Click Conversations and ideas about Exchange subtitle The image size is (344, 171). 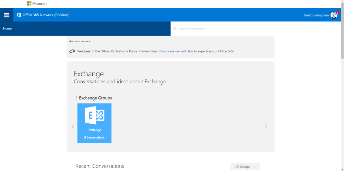click(120, 82)
